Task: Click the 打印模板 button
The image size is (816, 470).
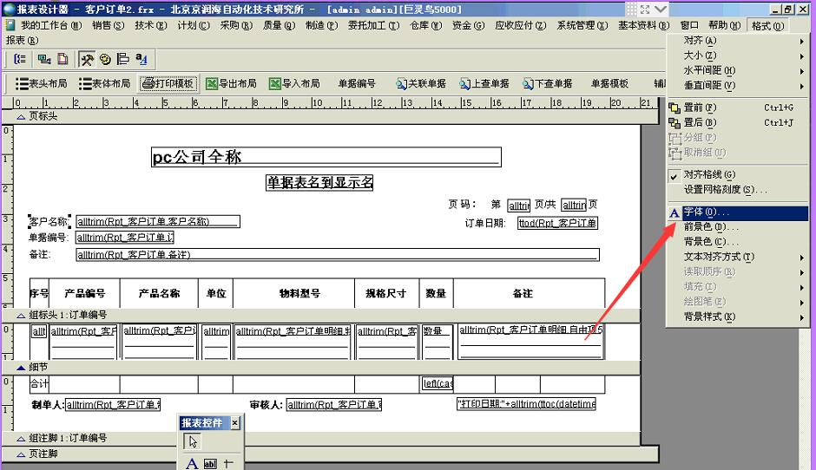Action: pyautogui.click(x=168, y=83)
